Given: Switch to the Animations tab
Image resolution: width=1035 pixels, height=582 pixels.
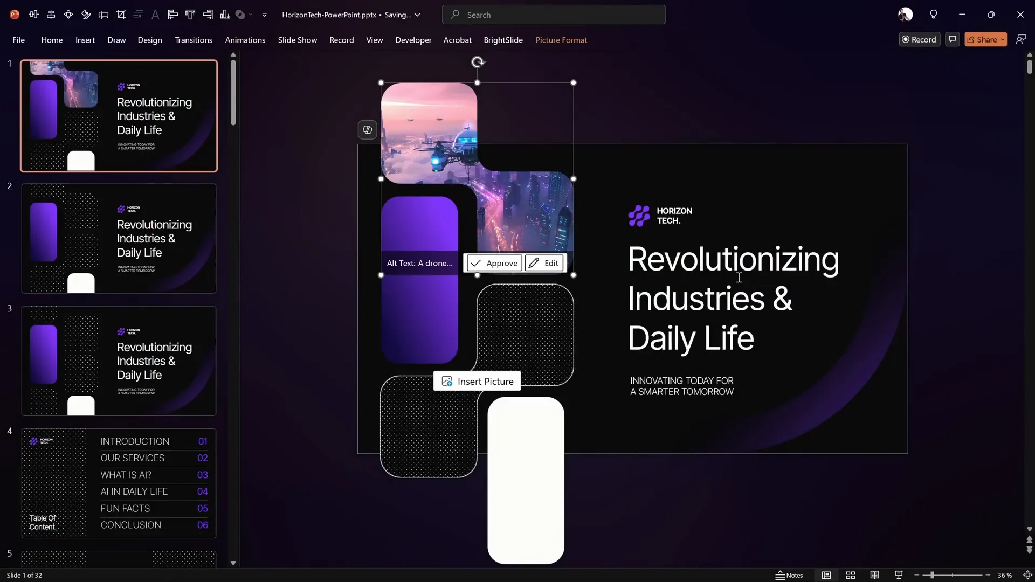Looking at the screenshot, I should (245, 40).
